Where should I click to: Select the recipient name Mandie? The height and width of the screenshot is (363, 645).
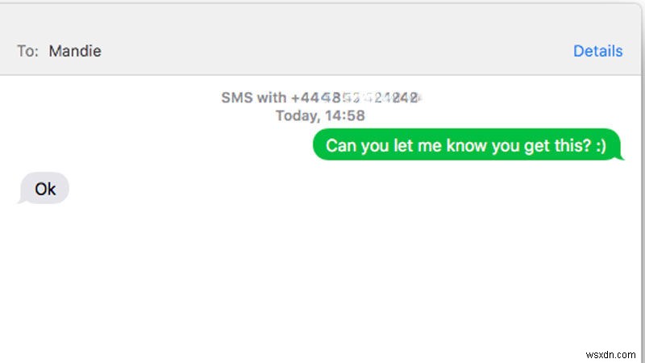tap(75, 51)
